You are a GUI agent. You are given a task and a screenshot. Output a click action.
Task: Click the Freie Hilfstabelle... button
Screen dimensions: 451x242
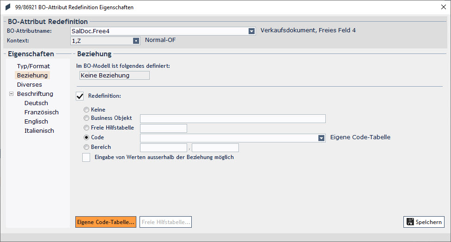pyautogui.click(x=166, y=222)
